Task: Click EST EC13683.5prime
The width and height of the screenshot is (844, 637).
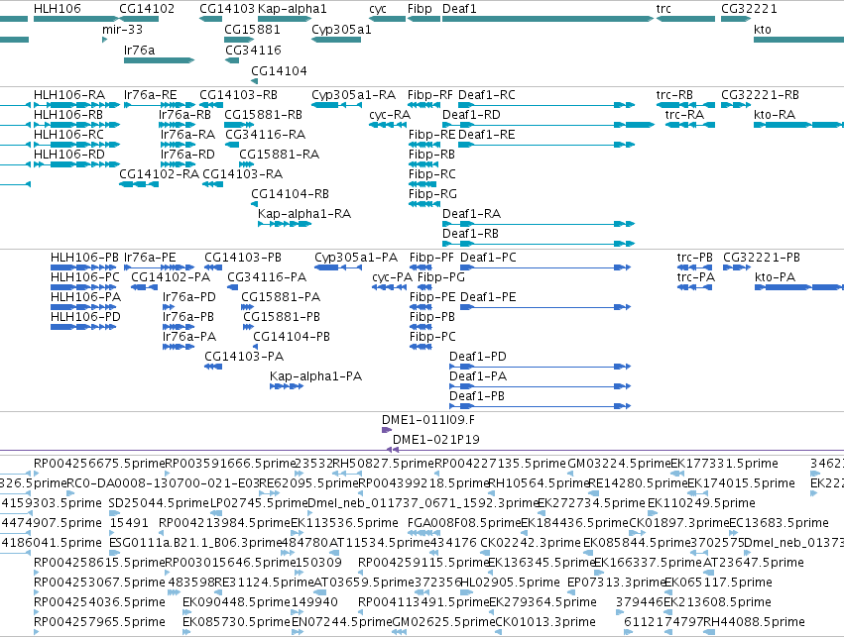Action: click(732, 533)
